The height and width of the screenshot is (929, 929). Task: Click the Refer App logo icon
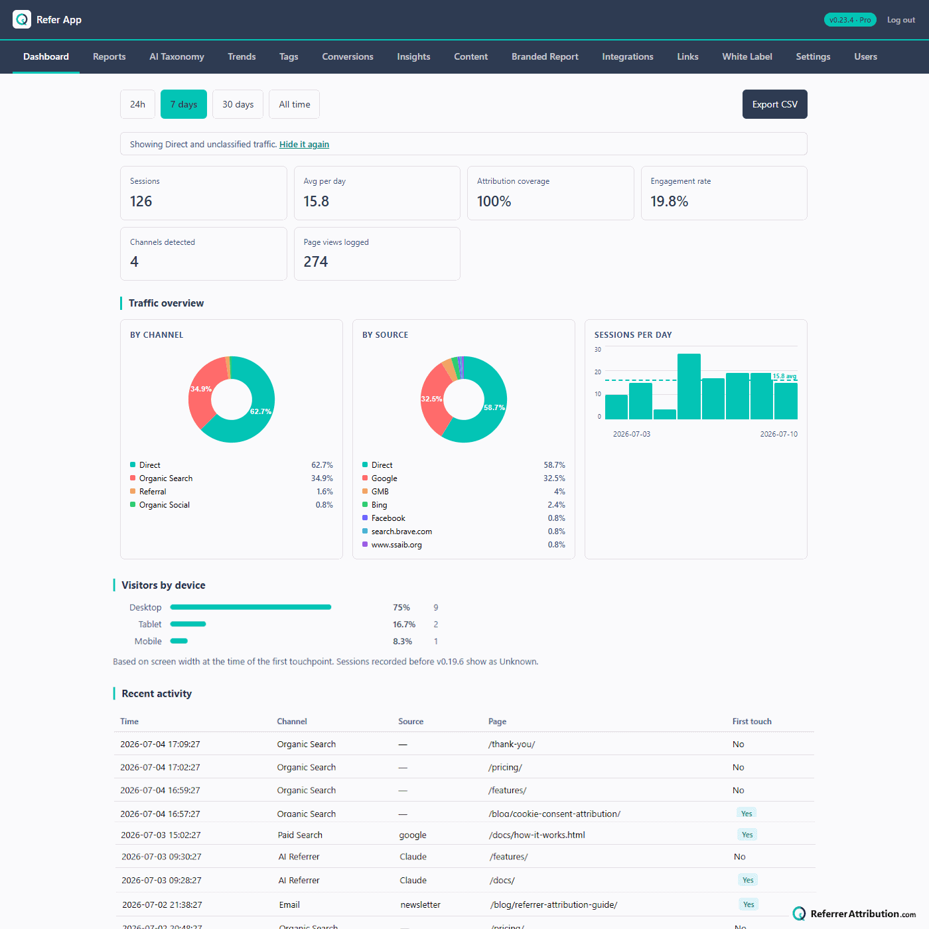point(22,19)
